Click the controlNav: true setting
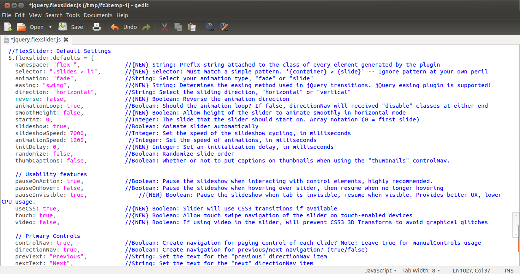The height and width of the screenshot is (274, 520). (44, 243)
